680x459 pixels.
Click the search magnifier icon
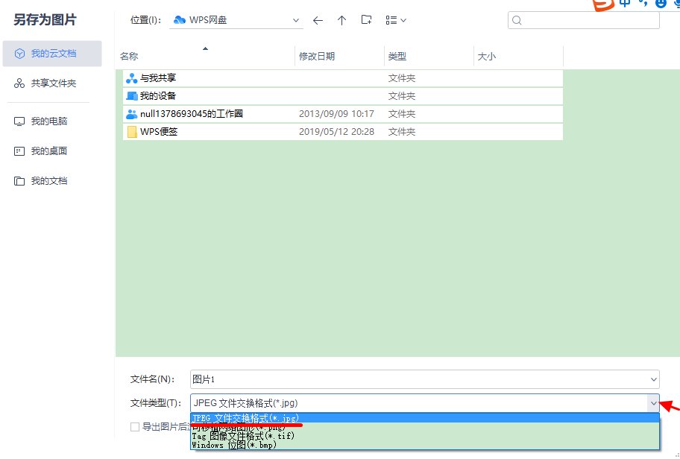pyautogui.click(x=517, y=20)
